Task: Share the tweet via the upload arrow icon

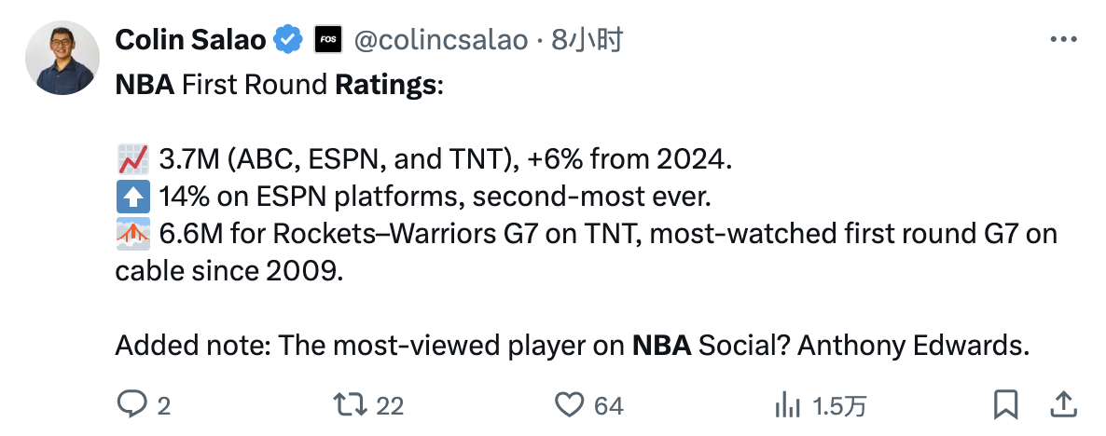Action: click(1061, 404)
